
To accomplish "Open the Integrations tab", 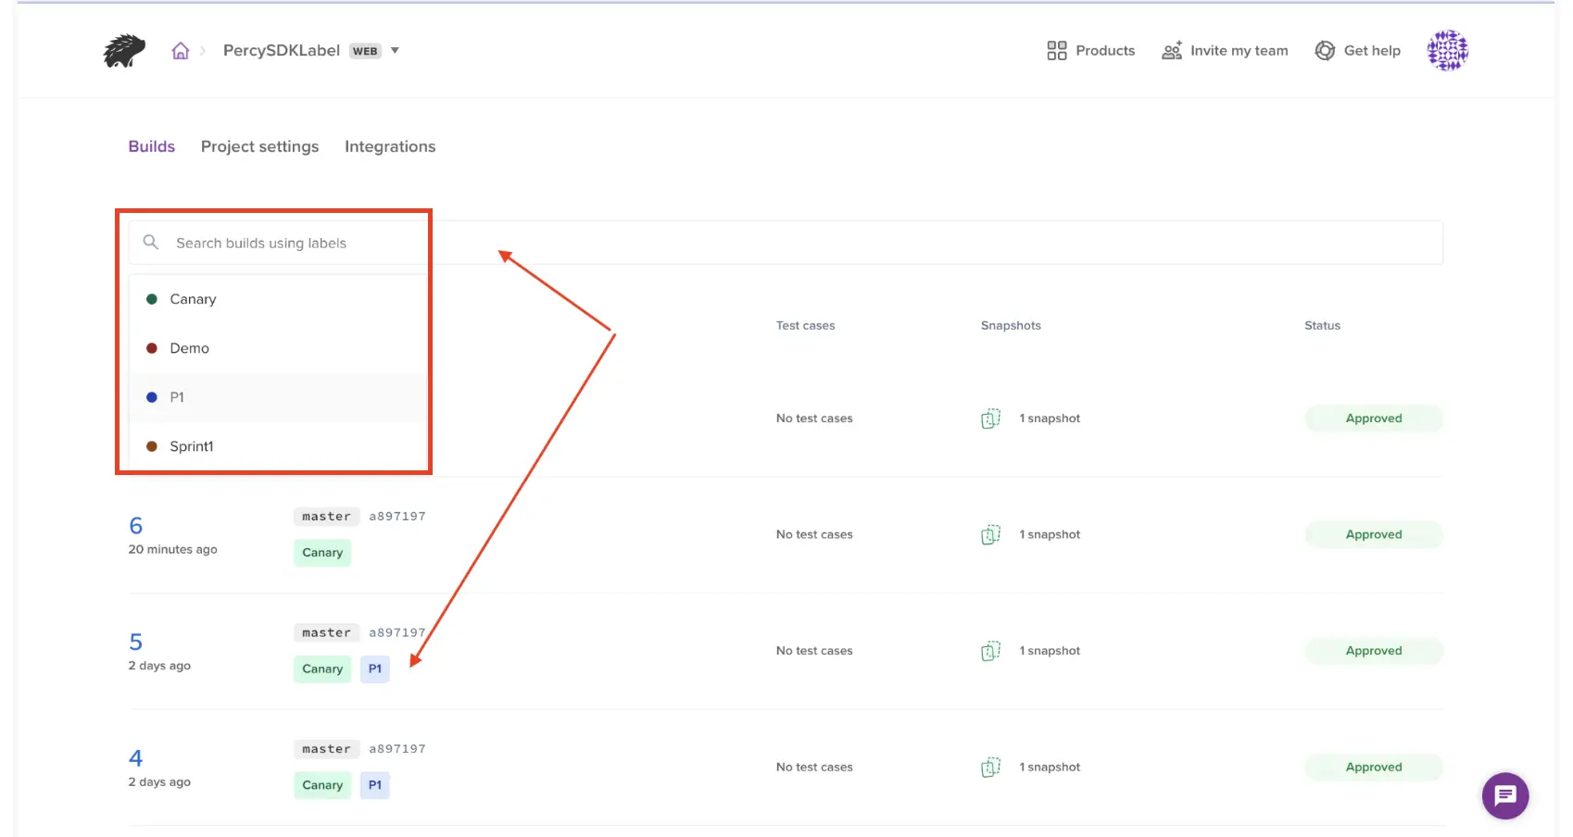I will point(390,146).
